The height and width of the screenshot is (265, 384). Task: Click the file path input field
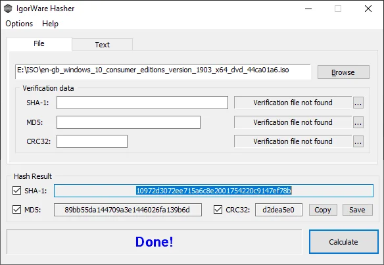click(x=163, y=72)
